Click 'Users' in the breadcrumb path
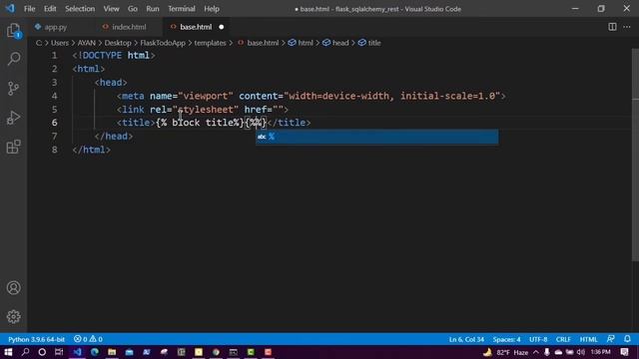Viewport: 639px width, 359px height. click(60, 43)
